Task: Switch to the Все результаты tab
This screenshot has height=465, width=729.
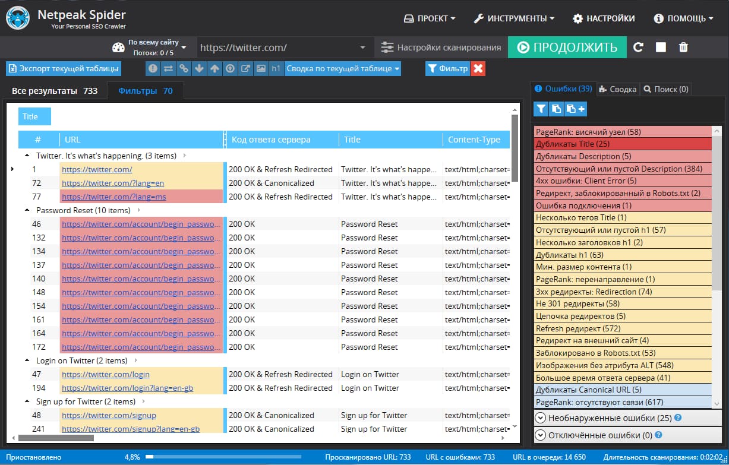Action: [x=55, y=91]
